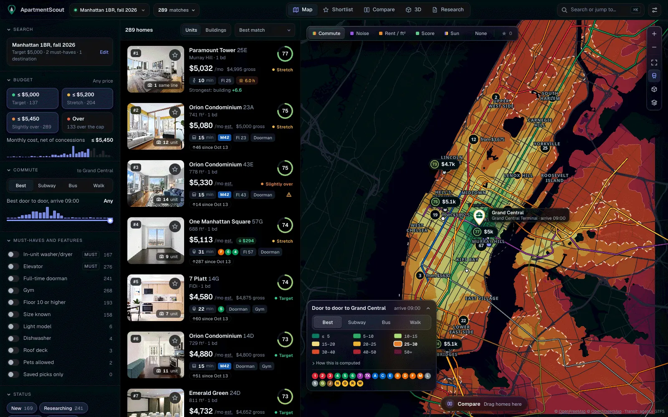The width and height of the screenshot is (668, 417).
Task: Zoom in the map with plus button
Action: (654, 34)
